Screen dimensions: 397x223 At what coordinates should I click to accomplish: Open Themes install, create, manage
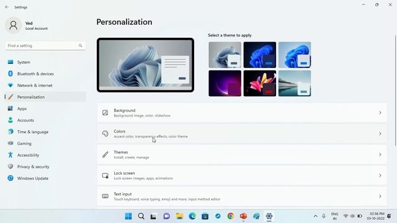coord(242,154)
